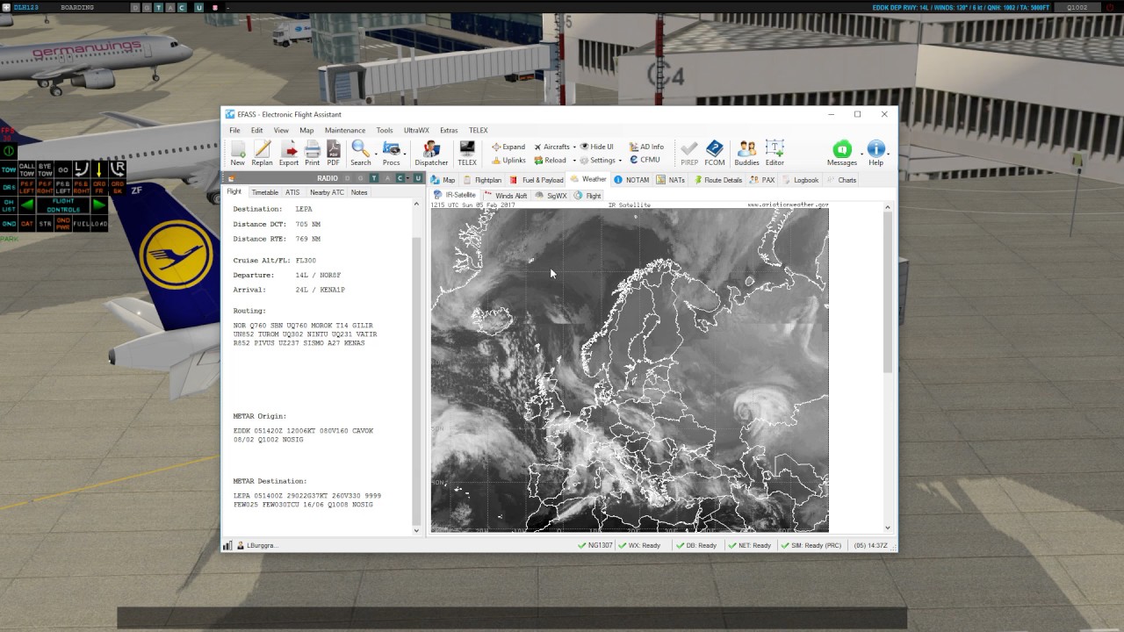The width and height of the screenshot is (1124, 632).
Task: Switch to the PAX tab
Action: click(x=763, y=180)
